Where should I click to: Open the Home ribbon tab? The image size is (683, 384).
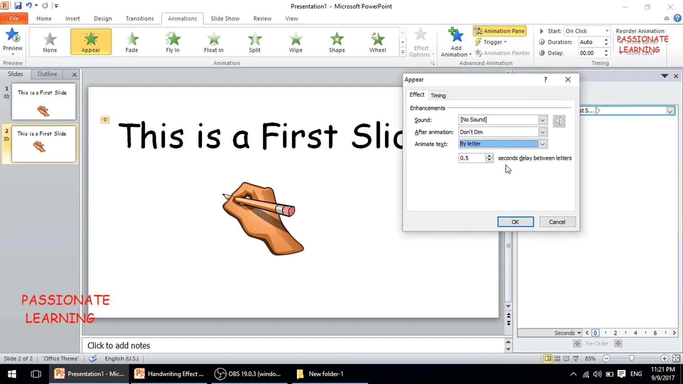click(44, 18)
